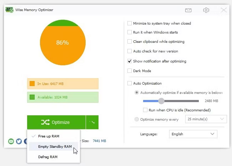The image size is (232, 166).
Task: Select the Optimize memory every radio button
Action: tap(137, 119)
